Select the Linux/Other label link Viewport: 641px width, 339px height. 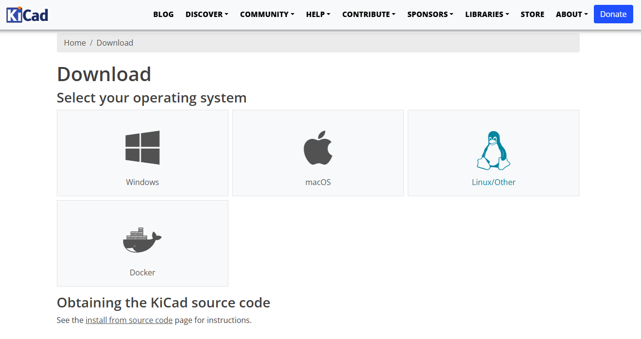click(493, 182)
